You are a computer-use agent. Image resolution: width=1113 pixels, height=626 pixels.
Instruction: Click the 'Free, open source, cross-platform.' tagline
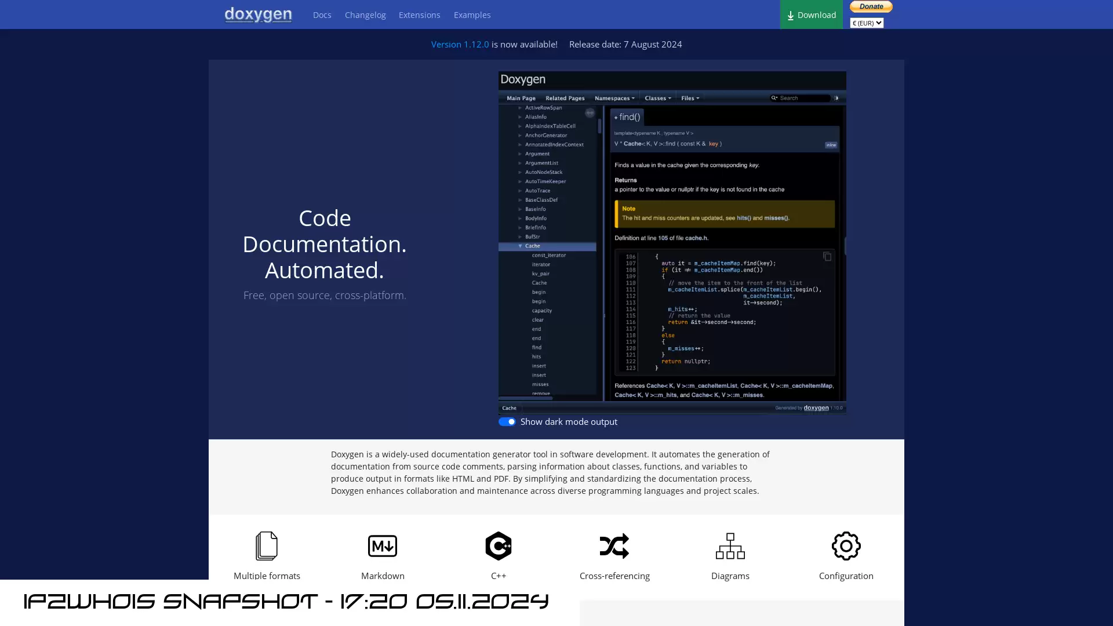(325, 296)
